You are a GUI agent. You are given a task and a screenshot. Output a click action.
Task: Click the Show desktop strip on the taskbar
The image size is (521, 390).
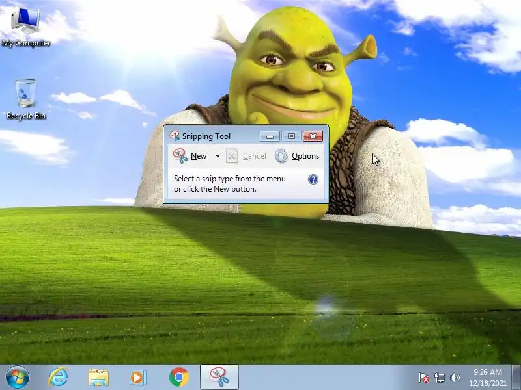(x=516, y=378)
